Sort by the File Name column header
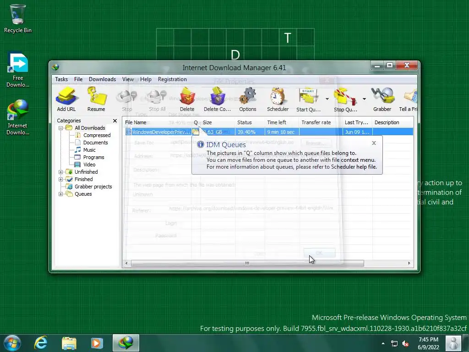The image size is (469, 352). (158, 122)
